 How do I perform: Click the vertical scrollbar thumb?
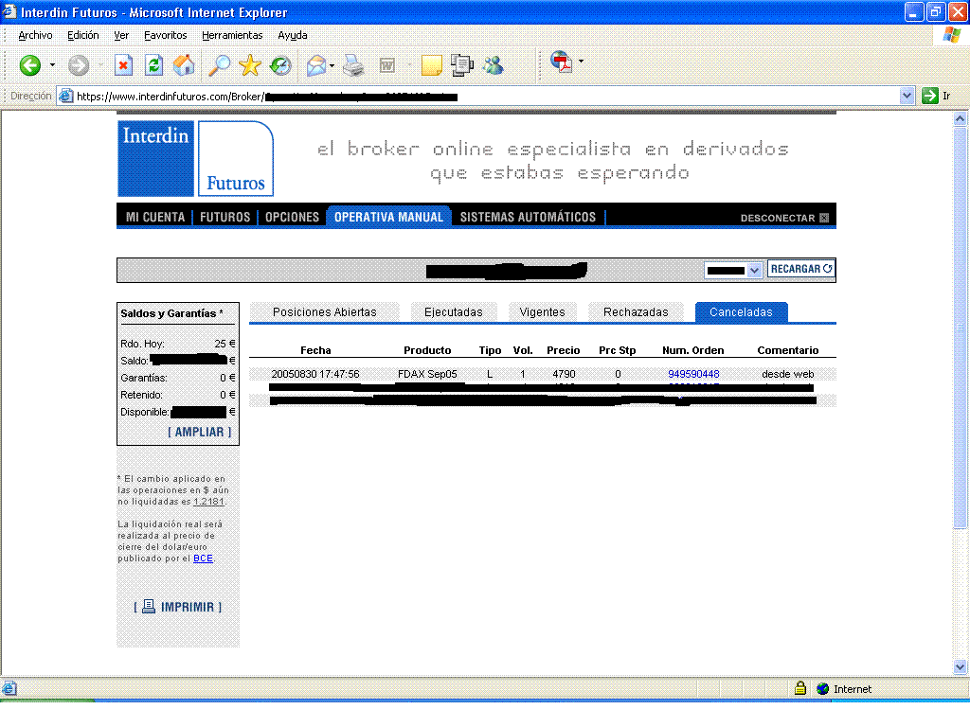(x=961, y=328)
